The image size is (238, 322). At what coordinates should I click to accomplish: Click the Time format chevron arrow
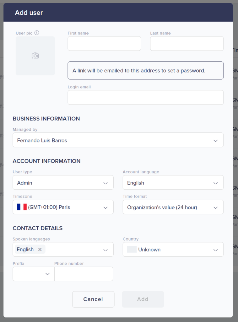pos(215,208)
